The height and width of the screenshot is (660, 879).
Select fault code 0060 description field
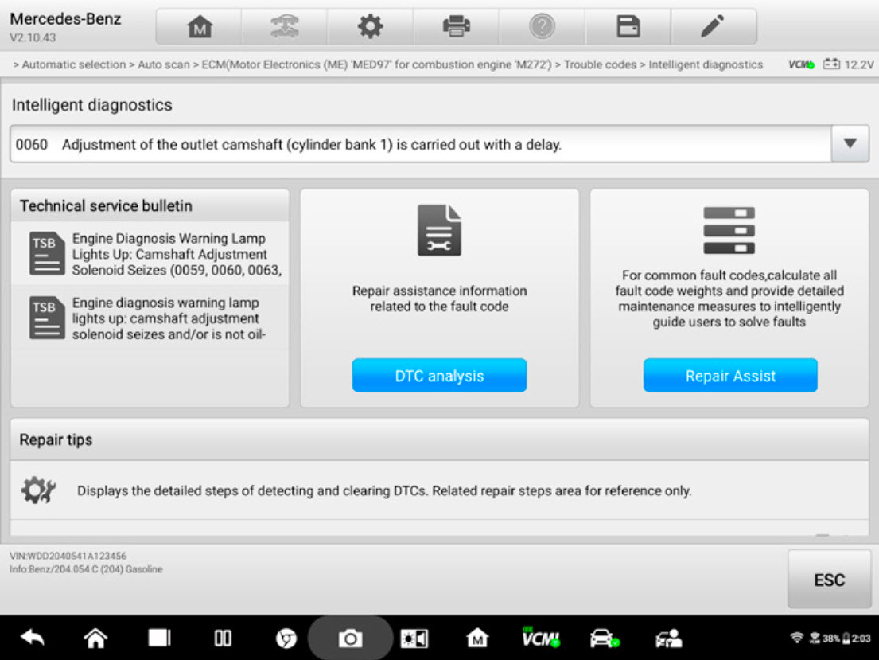tap(421, 144)
